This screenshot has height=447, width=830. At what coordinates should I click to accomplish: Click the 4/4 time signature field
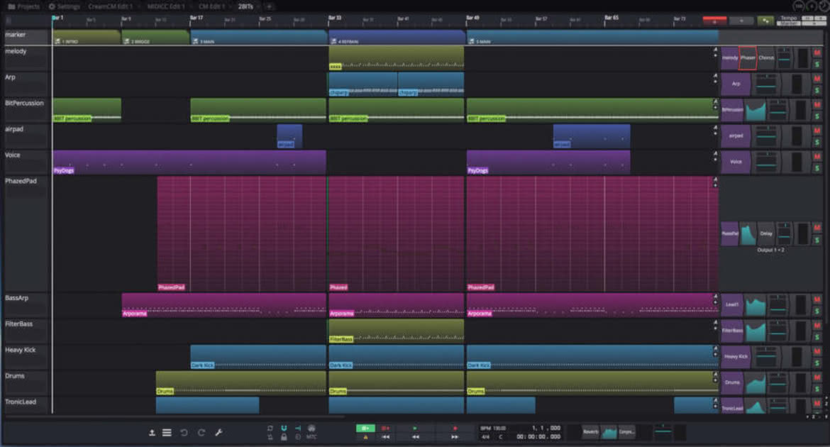coord(485,437)
